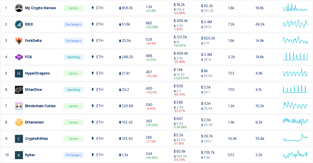Open the My Crypto Heroes dapp link
Screen dimensions: 313x163
pyautogui.click(x=40, y=8)
